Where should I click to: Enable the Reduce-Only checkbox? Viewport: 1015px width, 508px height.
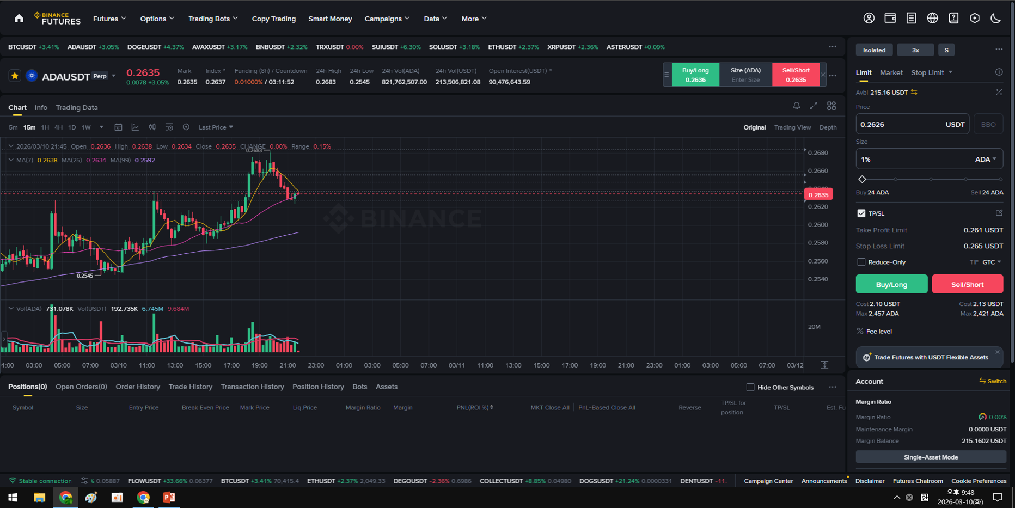(x=861, y=262)
